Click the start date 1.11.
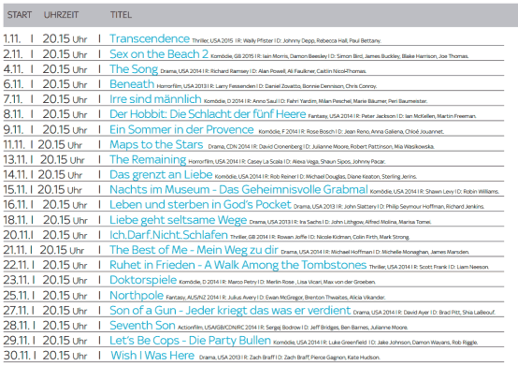 tap(12, 39)
